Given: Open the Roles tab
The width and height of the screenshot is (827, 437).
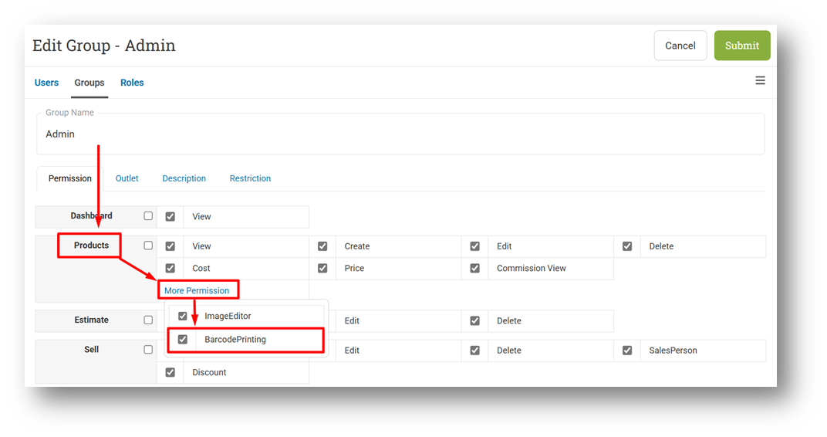Looking at the screenshot, I should pos(132,83).
